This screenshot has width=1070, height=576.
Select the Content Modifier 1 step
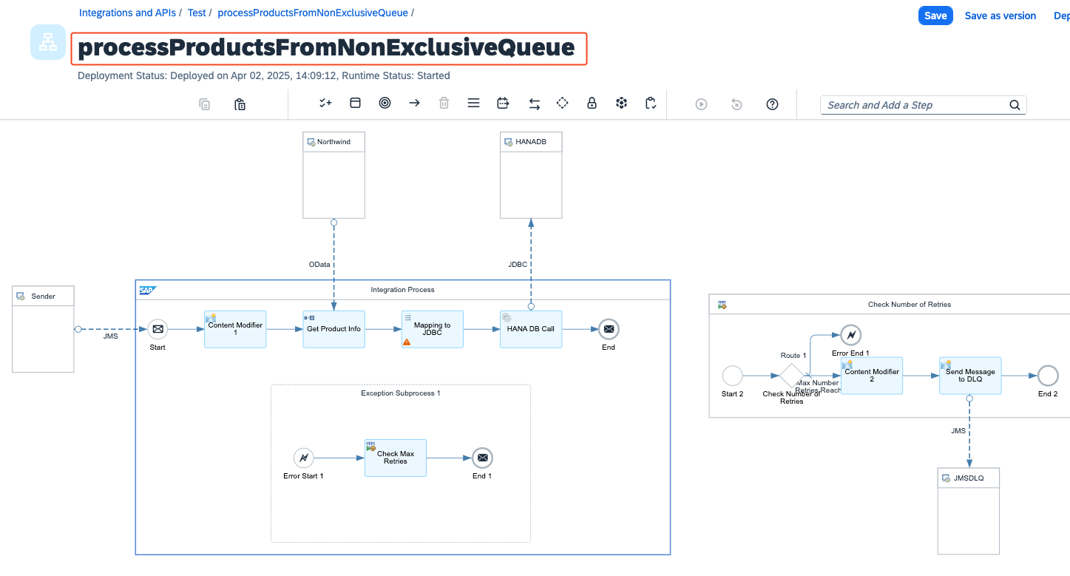pos(235,329)
